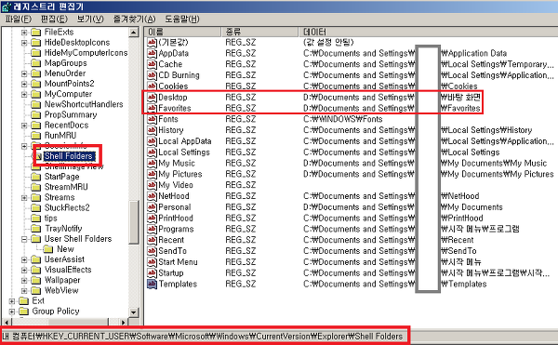The width and height of the screenshot is (558, 345).
Task: Select the Shell Folders key
Action: (68, 156)
